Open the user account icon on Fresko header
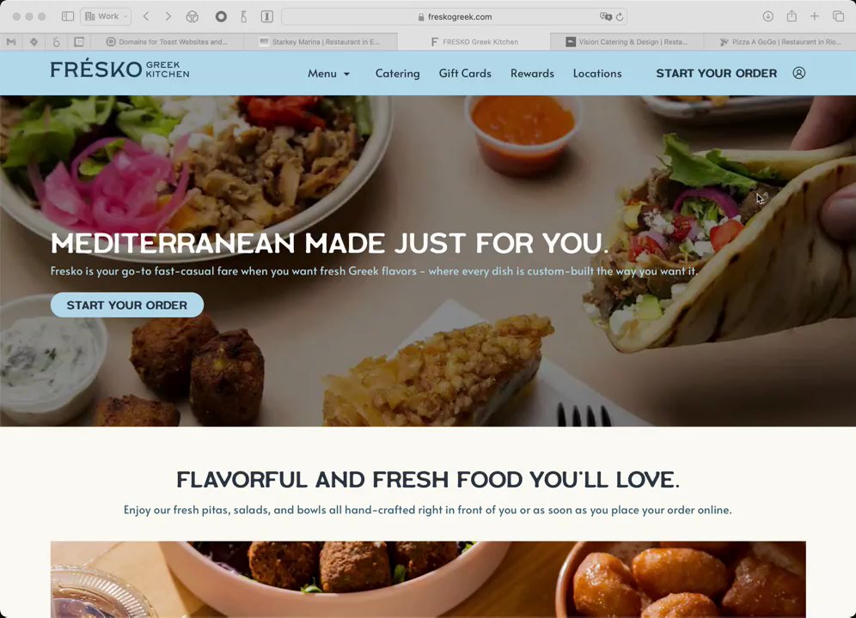The height and width of the screenshot is (618, 856). [798, 73]
